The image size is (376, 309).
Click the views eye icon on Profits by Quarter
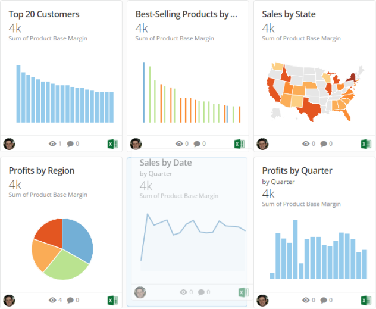point(306,300)
